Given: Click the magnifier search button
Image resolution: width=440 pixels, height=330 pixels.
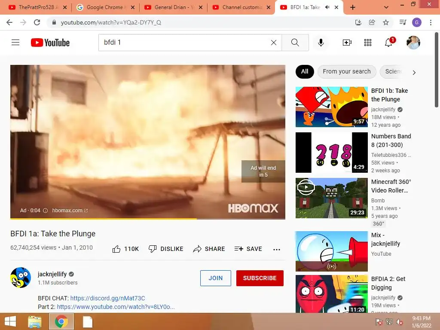Looking at the screenshot, I should pos(295,43).
